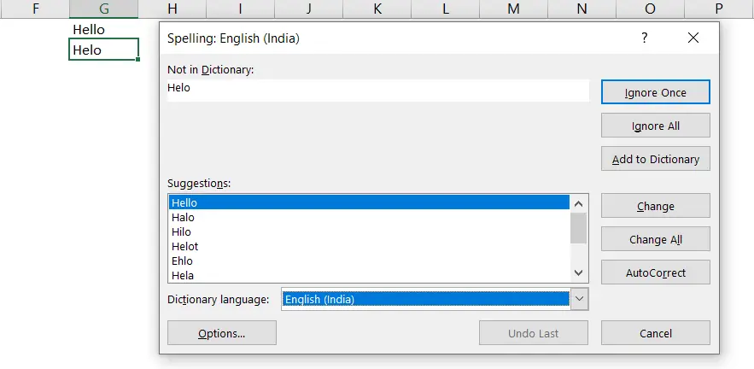Screen dimensions: 754x369
Task: Apply Change All to misspellings
Action: click(656, 239)
